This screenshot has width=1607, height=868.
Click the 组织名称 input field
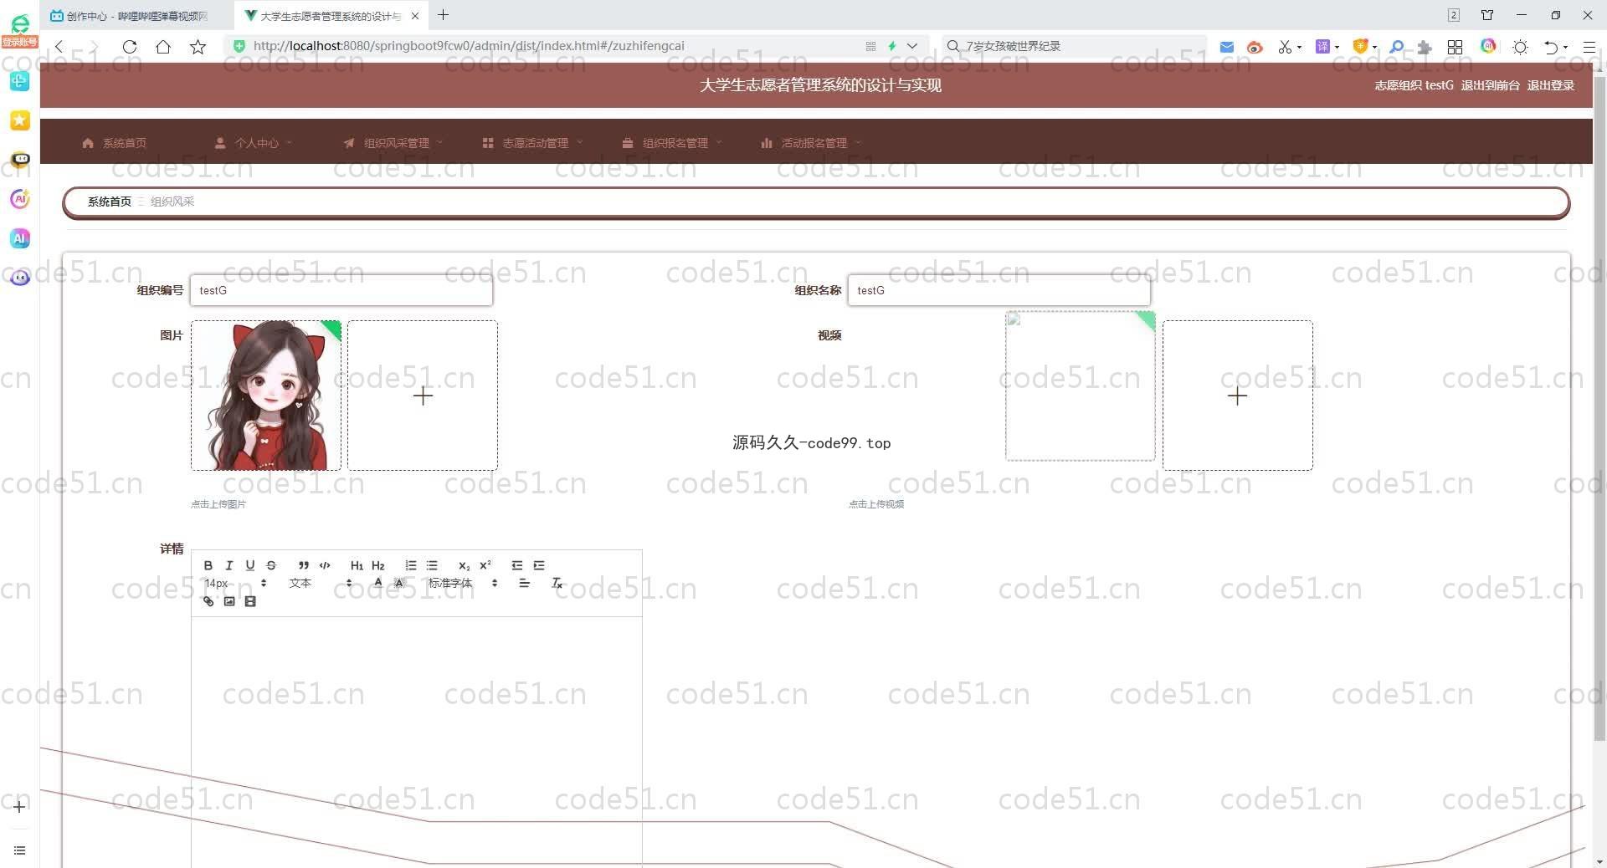(x=999, y=290)
